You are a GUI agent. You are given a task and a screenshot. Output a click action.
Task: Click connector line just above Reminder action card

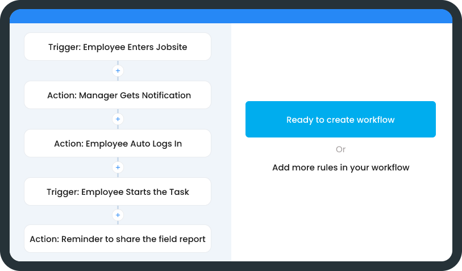tap(118, 222)
